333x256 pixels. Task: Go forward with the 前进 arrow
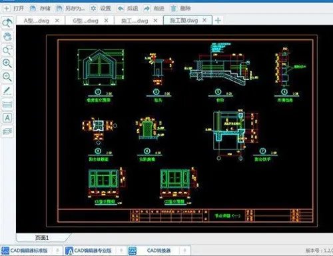(147, 9)
